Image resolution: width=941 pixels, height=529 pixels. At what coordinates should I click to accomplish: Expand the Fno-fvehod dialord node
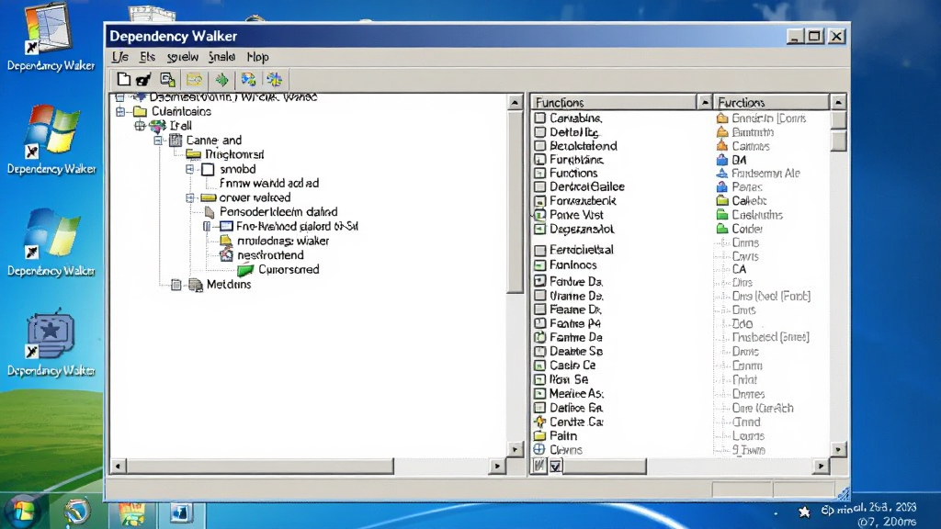coord(207,227)
